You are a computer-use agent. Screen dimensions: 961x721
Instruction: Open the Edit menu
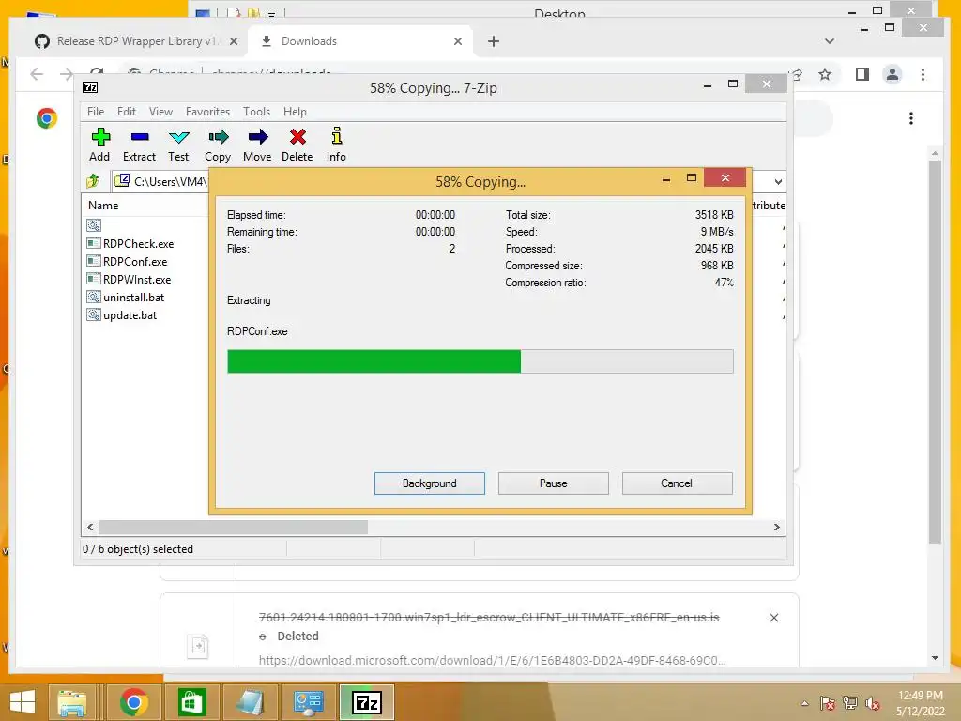click(127, 112)
